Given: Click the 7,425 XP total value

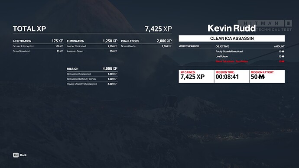Looking at the screenshot, I should [x=158, y=29].
